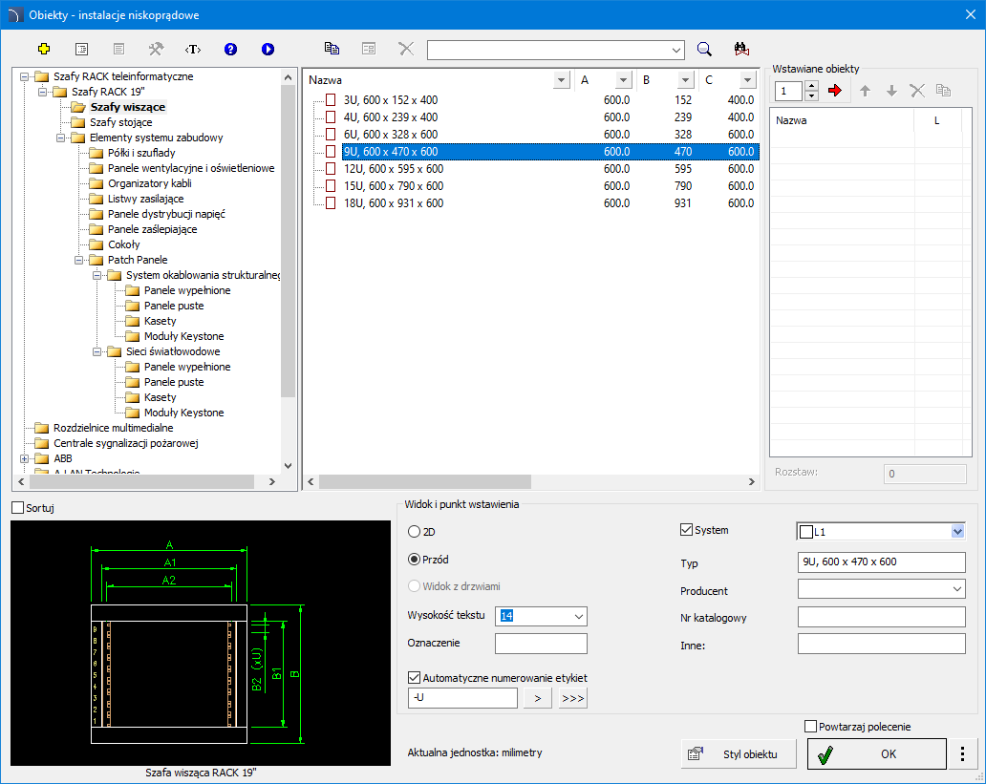
Task: Toggle Automatyczne numerowanie etykiet checkbox
Action: [415, 678]
